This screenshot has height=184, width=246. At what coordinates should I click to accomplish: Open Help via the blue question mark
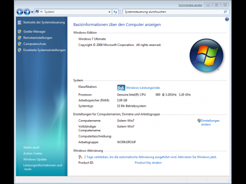tap(227, 19)
